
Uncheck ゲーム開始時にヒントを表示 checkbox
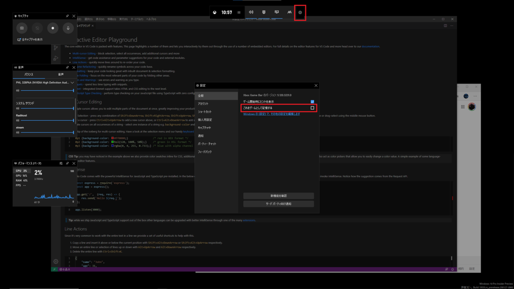click(x=312, y=101)
